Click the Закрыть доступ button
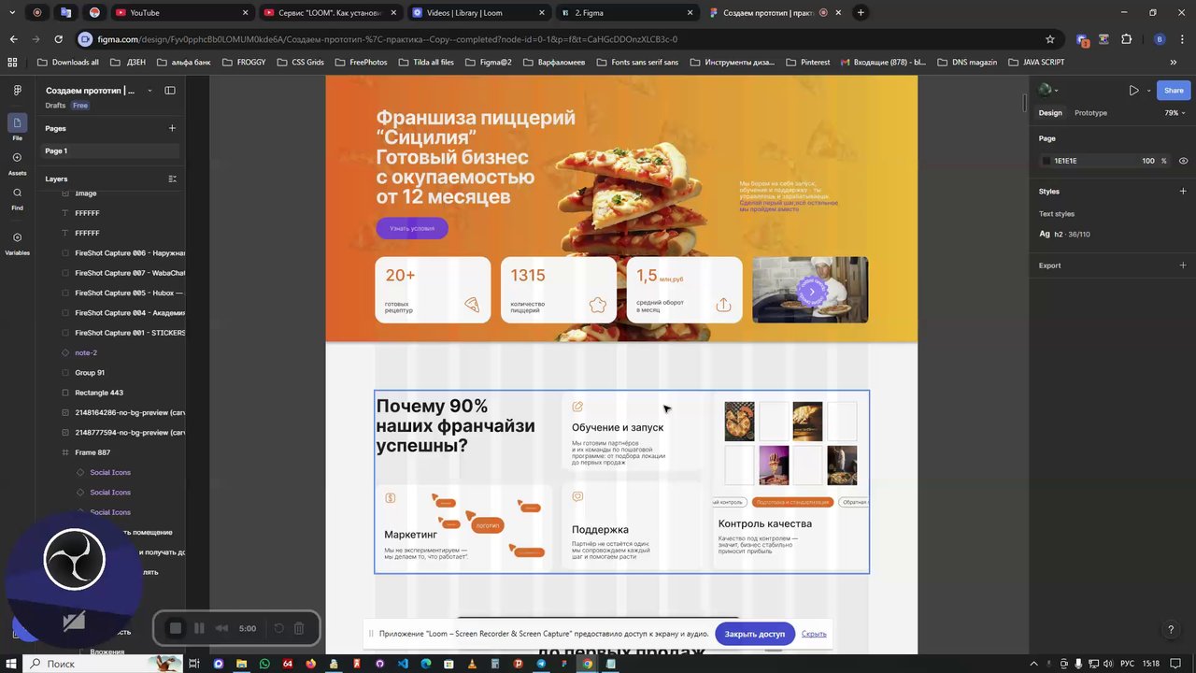 [754, 634]
